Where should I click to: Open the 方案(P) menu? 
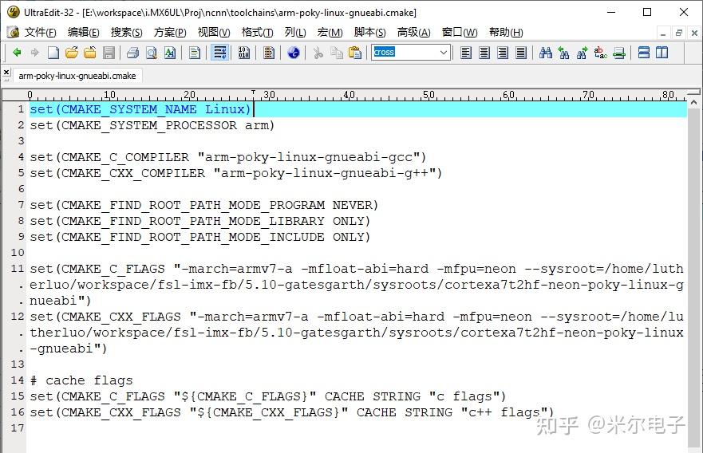click(170, 32)
